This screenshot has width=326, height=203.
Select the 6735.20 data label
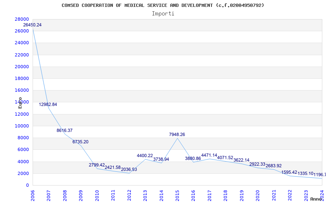pyautogui.click(x=80, y=142)
